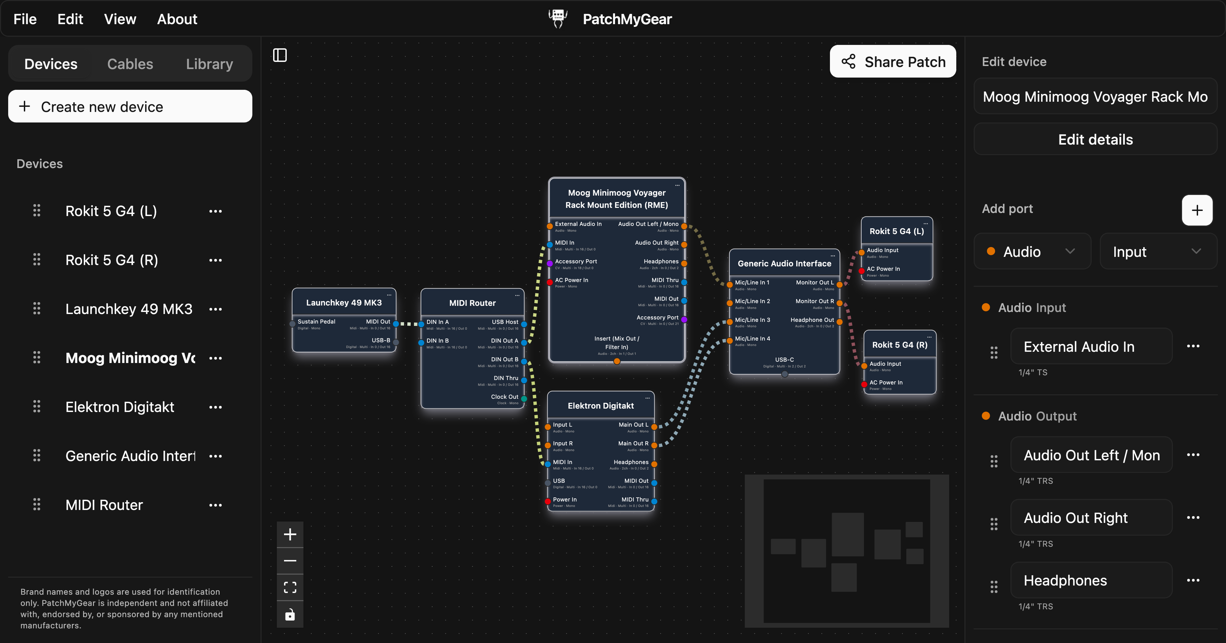Click Create new device button
1226x643 pixels.
130,106
